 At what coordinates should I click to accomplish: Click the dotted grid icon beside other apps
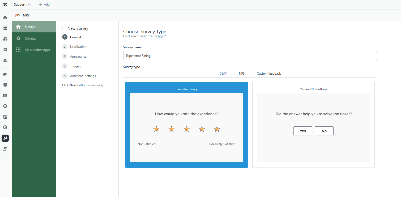tap(18, 50)
